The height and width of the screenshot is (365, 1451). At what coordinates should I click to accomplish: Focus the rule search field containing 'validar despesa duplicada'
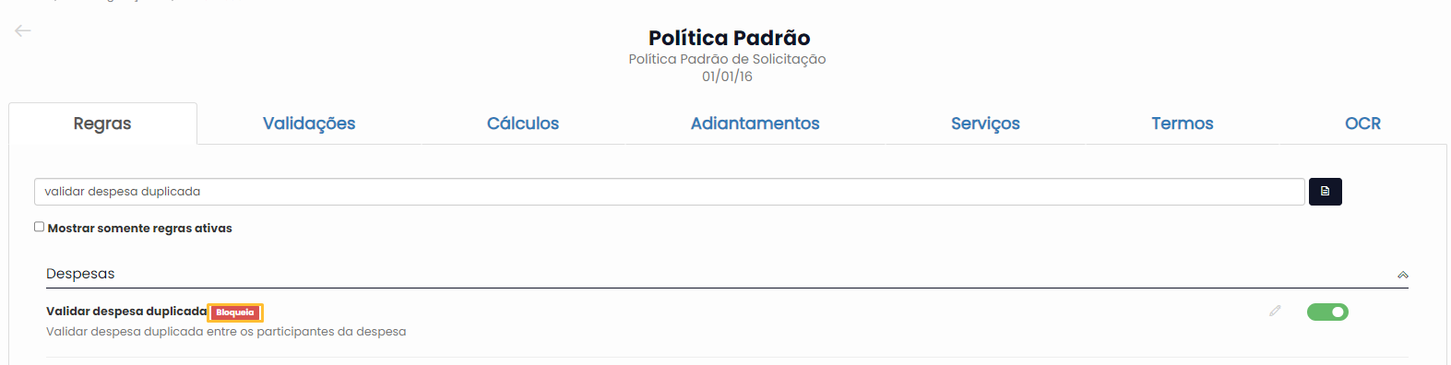(670, 192)
